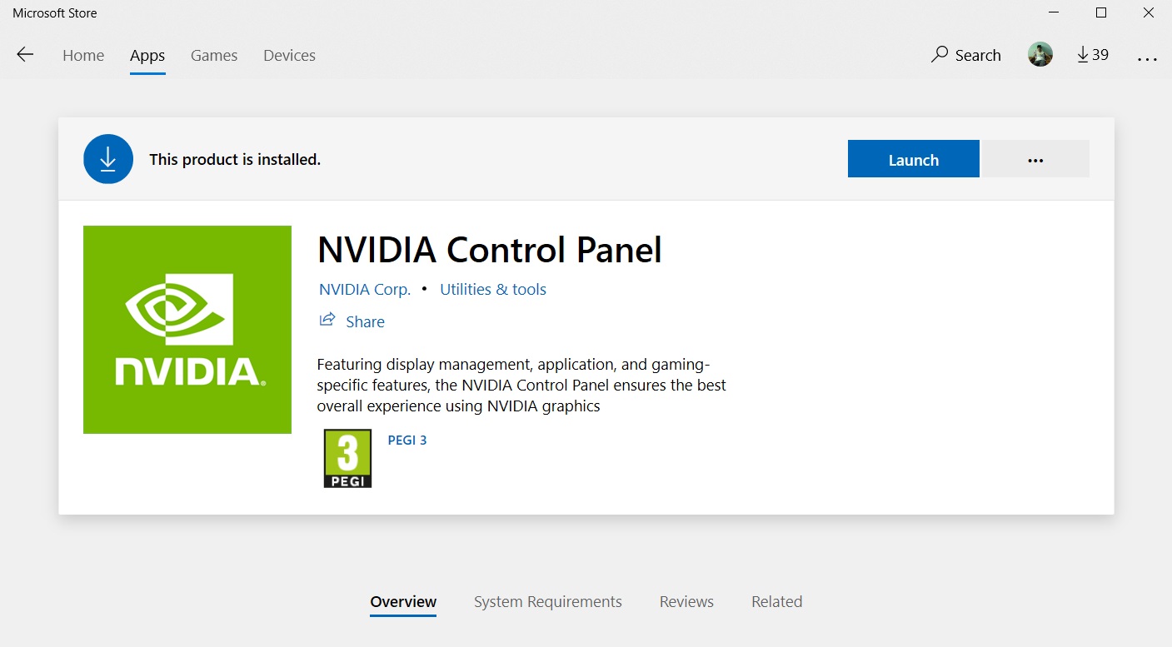Click the PEGI 3 text link

(407, 440)
